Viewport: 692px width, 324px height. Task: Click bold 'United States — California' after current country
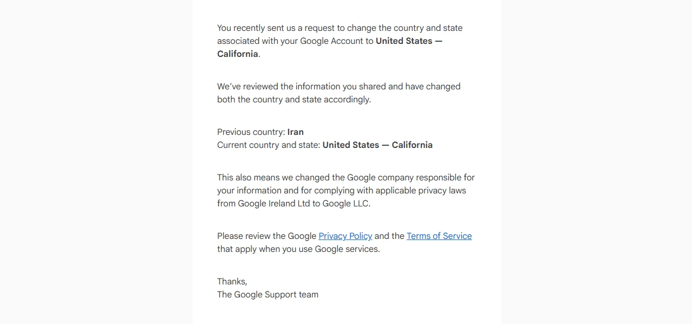(377, 145)
